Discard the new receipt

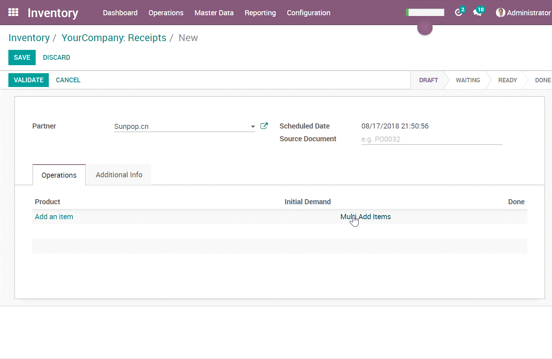(56, 58)
